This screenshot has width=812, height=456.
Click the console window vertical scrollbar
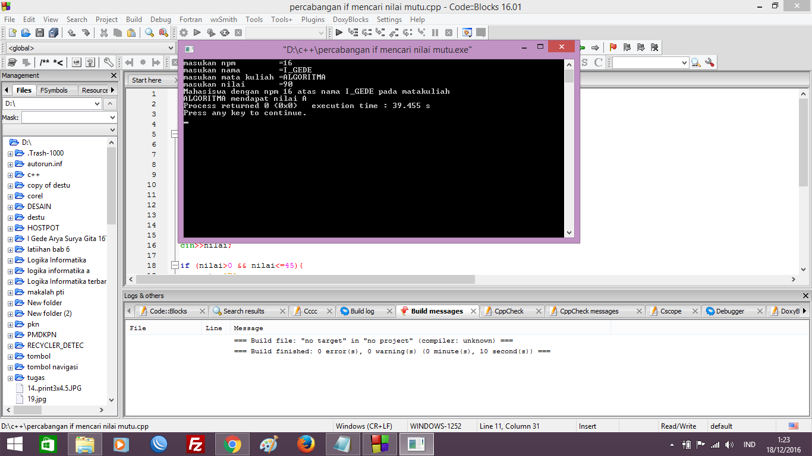569,148
